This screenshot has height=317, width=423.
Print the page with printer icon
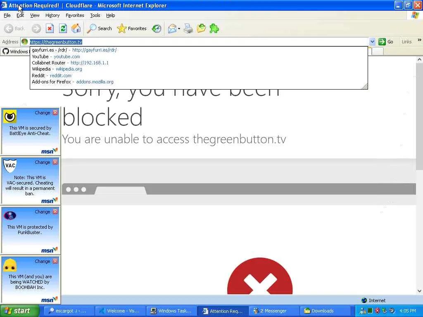click(x=188, y=28)
